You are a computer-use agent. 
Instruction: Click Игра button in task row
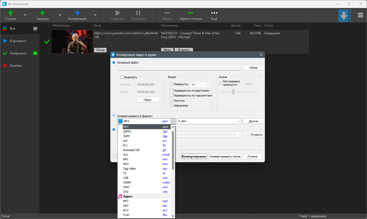click(x=167, y=50)
